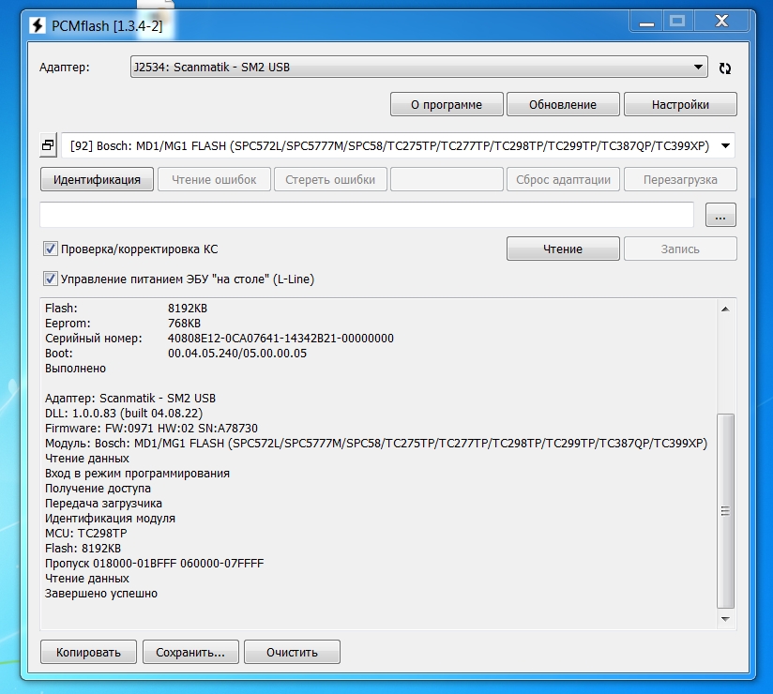Save the log with Сохранить...

click(189, 652)
